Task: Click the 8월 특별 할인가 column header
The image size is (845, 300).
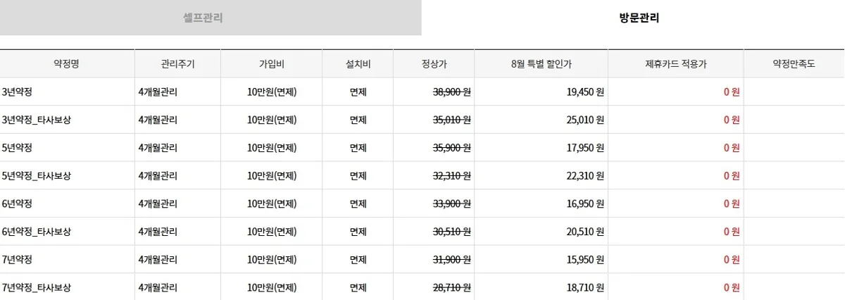Action: pyautogui.click(x=541, y=64)
